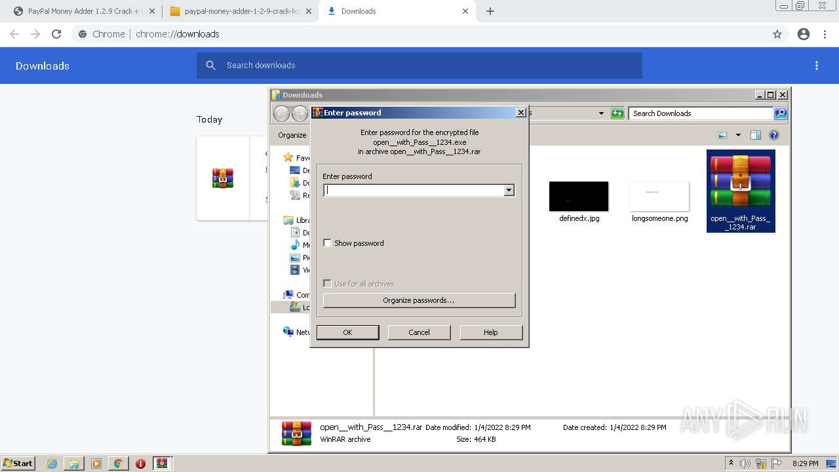Viewport: 839px width, 472px height.
Task: Close the Downloads Chrome tab
Action: click(x=465, y=11)
